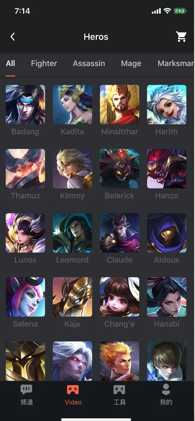Switch to the Mage tab
Screen dimensions: 195x421
(131, 63)
